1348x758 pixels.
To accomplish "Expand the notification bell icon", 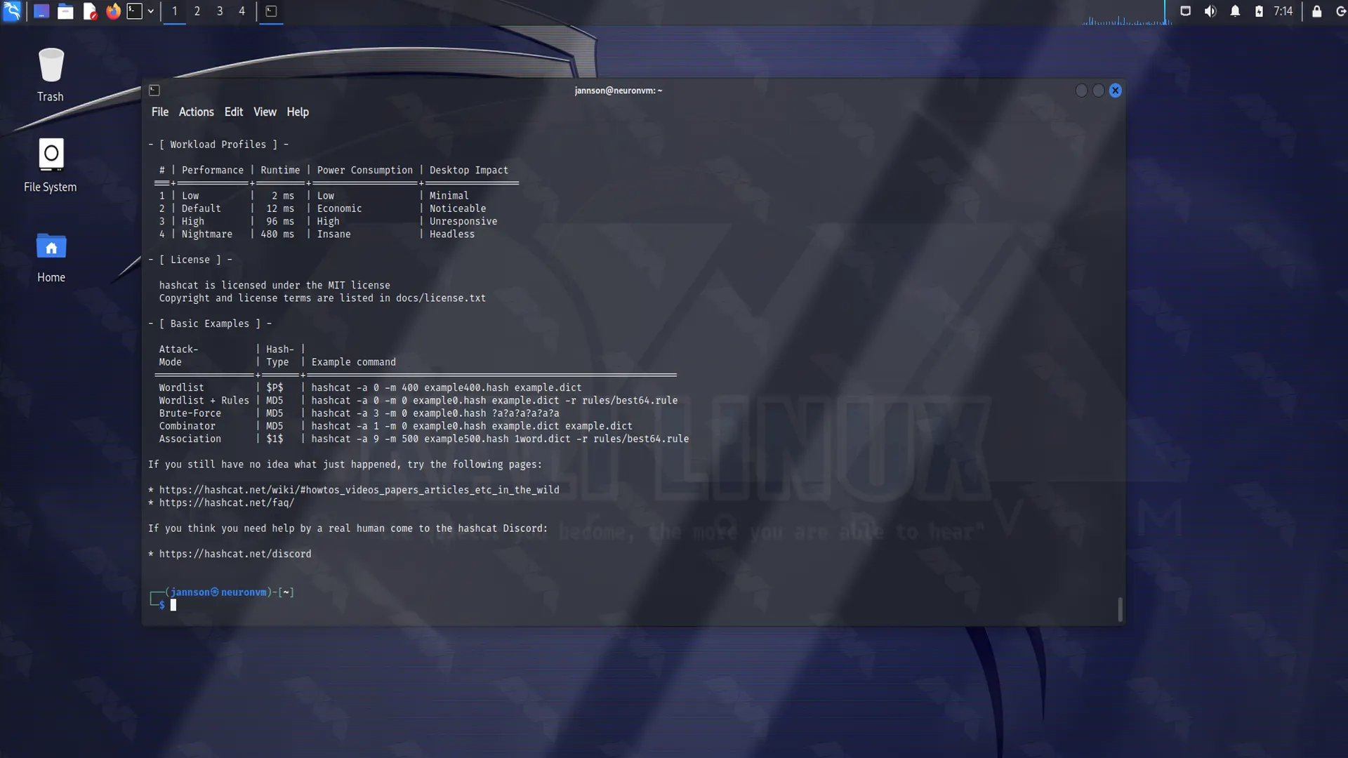I will (x=1235, y=11).
